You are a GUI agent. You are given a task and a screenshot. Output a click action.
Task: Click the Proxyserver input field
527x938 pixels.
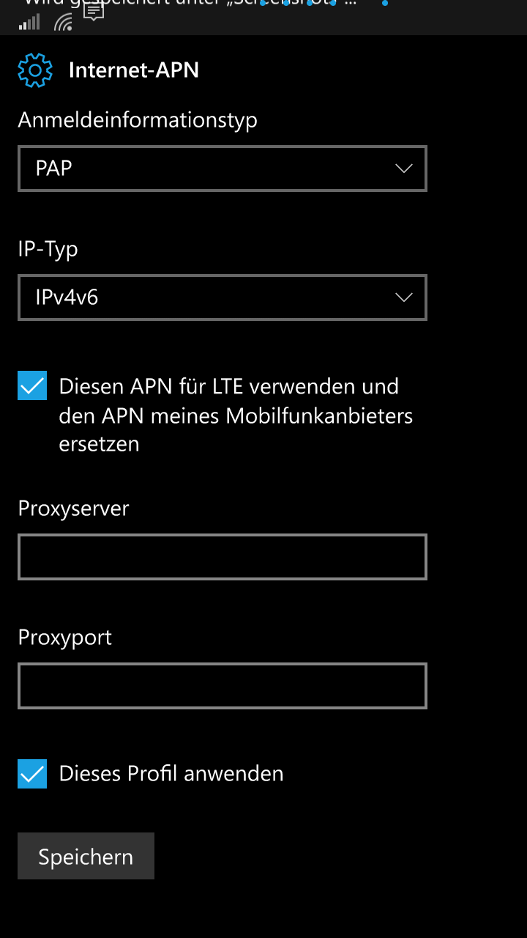coord(222,557)
